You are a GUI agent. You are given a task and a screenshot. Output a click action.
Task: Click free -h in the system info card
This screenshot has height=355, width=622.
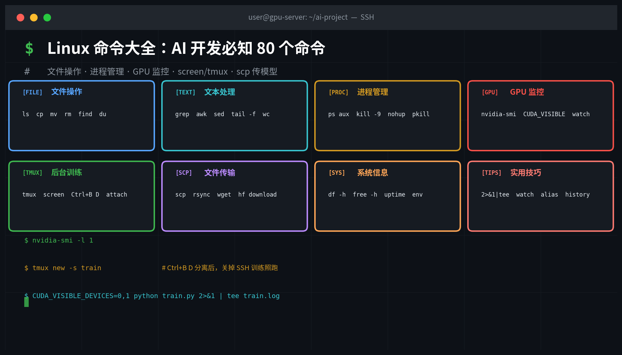coord(365,195)
